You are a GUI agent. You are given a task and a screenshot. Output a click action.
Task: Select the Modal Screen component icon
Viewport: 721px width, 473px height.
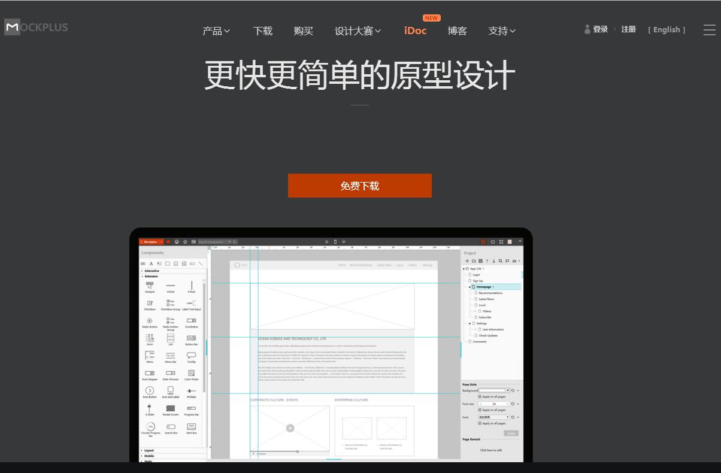(171, 408)
